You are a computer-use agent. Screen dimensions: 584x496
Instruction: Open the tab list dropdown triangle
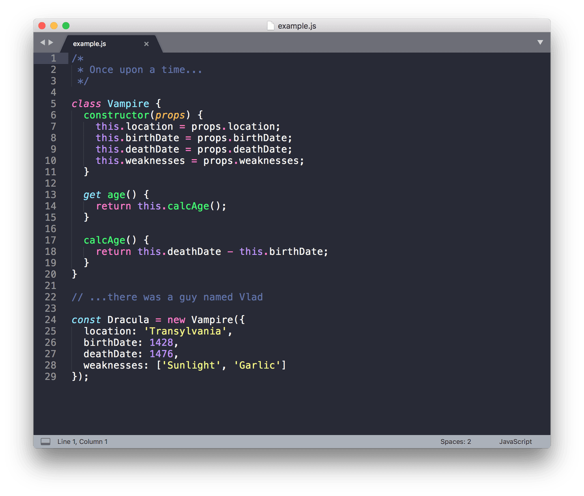[x=540, y=43]
